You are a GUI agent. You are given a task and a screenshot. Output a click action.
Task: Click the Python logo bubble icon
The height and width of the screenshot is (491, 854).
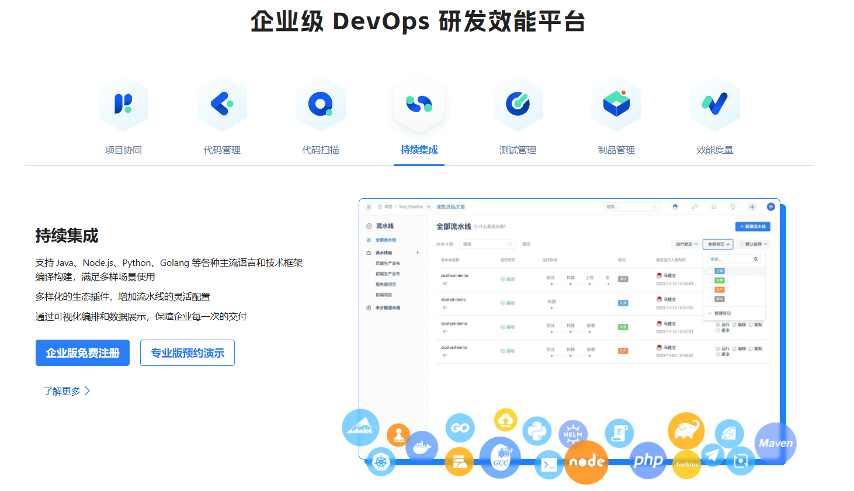(x=537, y=431)
